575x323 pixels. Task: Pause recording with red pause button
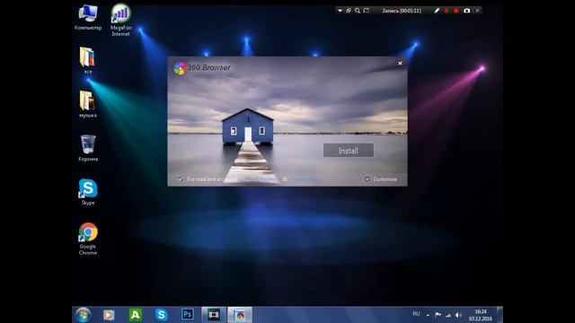tap(447, 11)
